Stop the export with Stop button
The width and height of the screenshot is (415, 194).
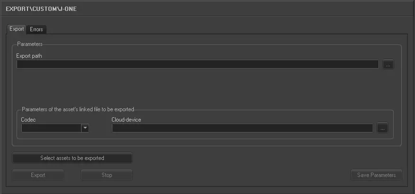point(107,175)
